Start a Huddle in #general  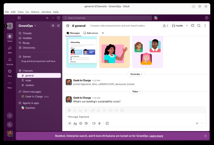coord(178,26)
